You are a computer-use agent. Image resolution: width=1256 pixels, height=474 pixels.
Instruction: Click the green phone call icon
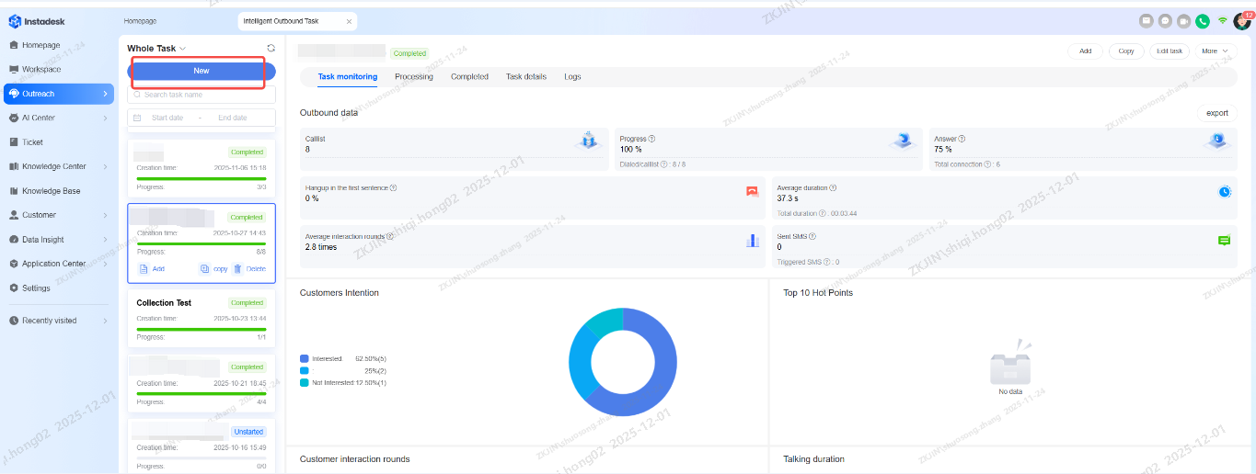click(x=1203, y=21)
